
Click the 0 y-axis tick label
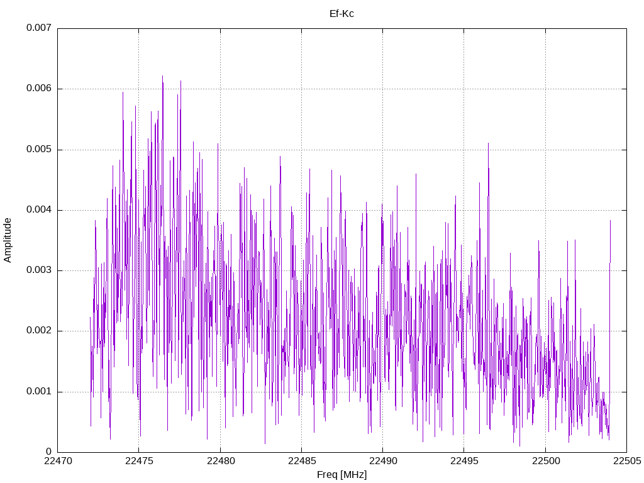(49, 452)
